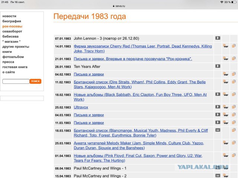This screenshot has height=178, width=238.
Task: Open the Ultravox link
Action: point(81,107)
